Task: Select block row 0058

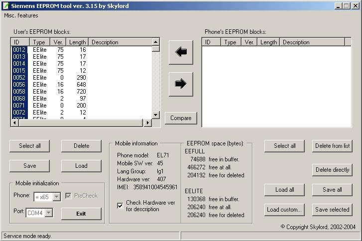Action: pos(82,92)
